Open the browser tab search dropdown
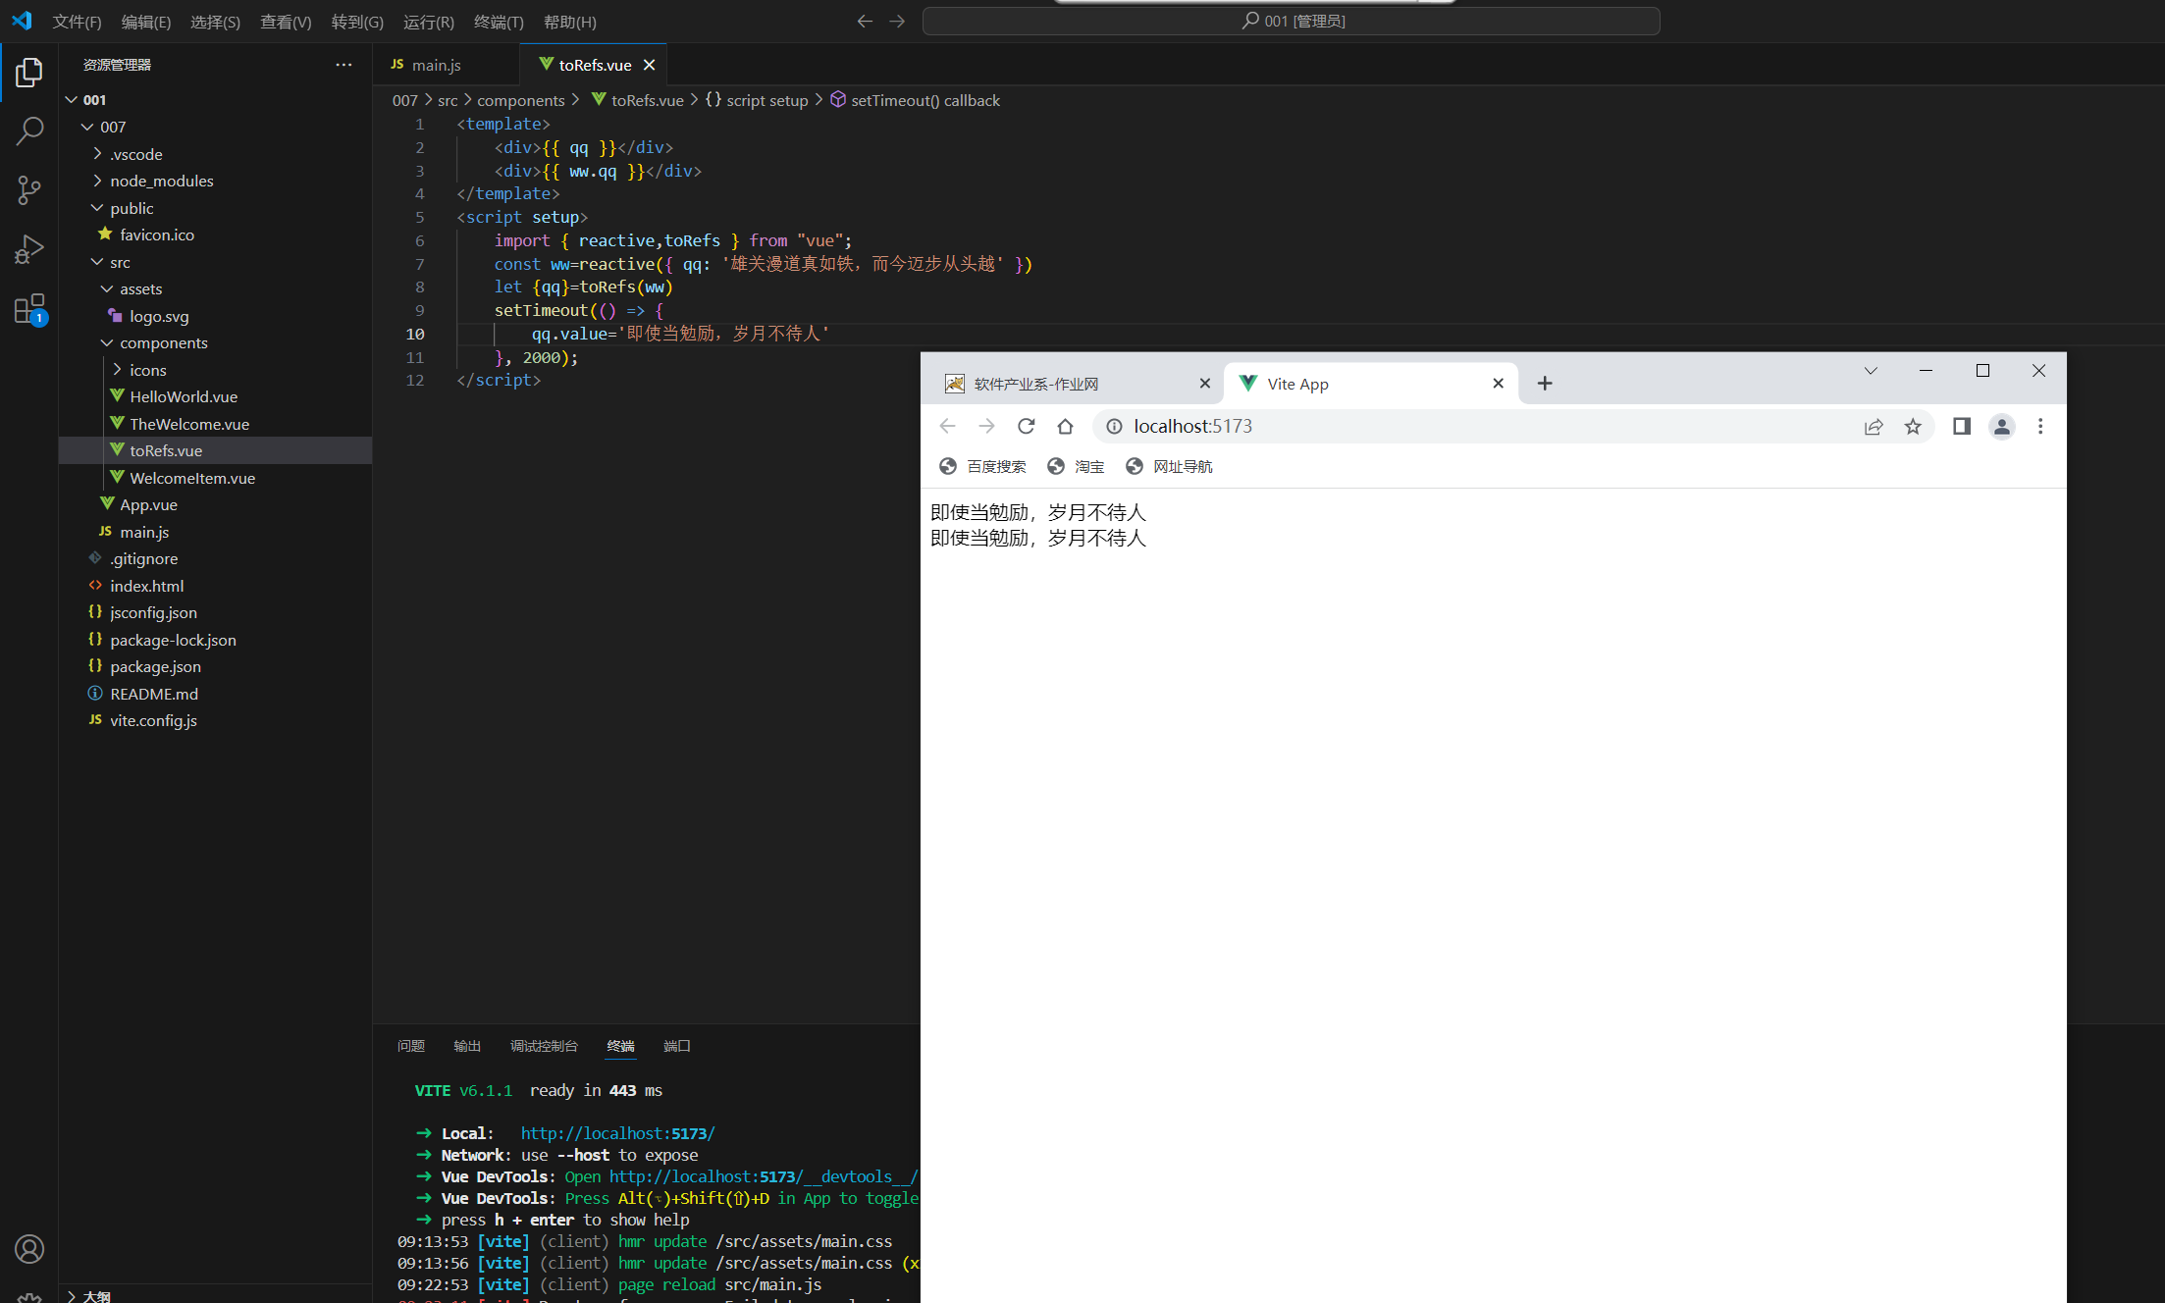Image resolution: width=2165 pixels, height=1303 pixels. point(1871,371)
